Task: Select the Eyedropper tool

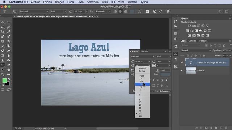Action: 9,32
